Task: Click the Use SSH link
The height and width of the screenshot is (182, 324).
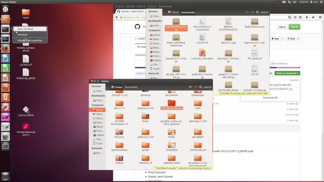Action: [294, 80]
